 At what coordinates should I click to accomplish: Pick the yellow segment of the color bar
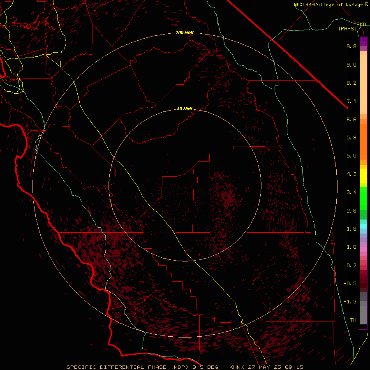(x=363, y=176)
